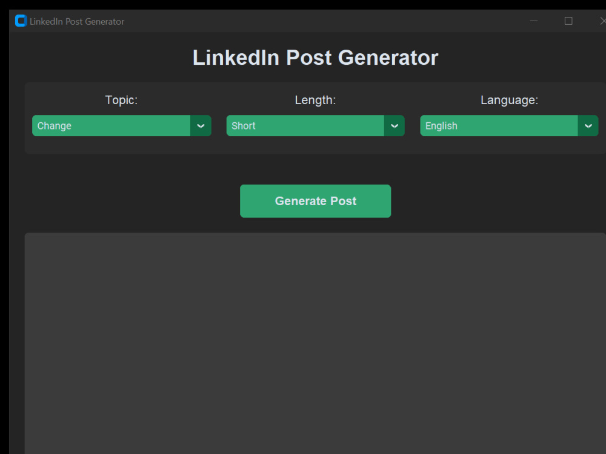Click the 'Topic:' label
This screenshot has width=606, height=454.
[121, 100]
